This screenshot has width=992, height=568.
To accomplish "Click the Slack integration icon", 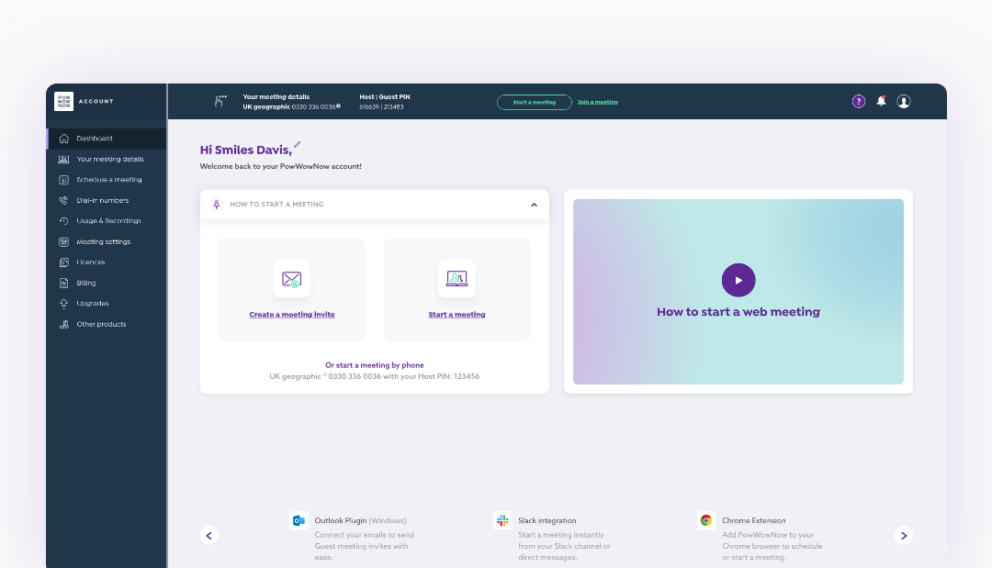I will (502, 520).
